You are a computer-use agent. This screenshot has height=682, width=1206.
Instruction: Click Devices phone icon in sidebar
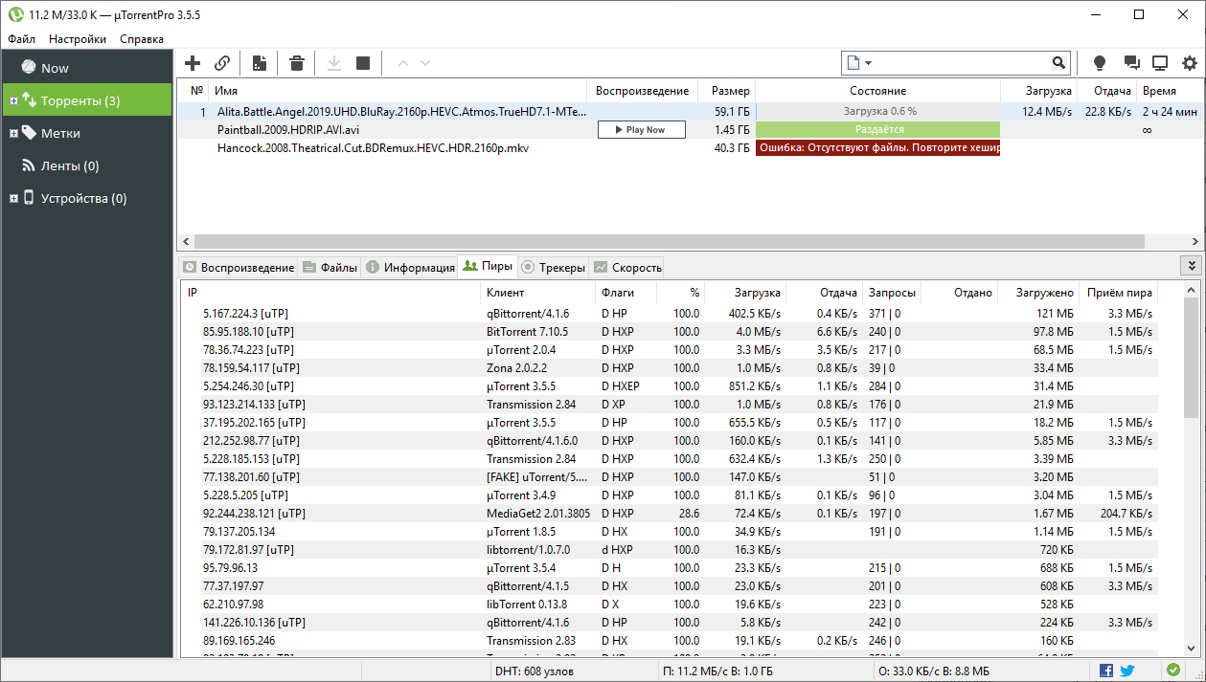tap(29, 197)
